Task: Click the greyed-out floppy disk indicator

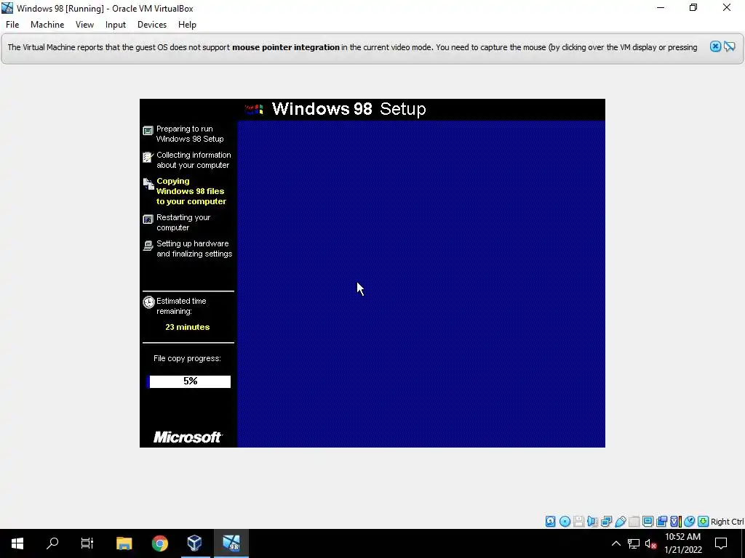Action: click(578, 522)
